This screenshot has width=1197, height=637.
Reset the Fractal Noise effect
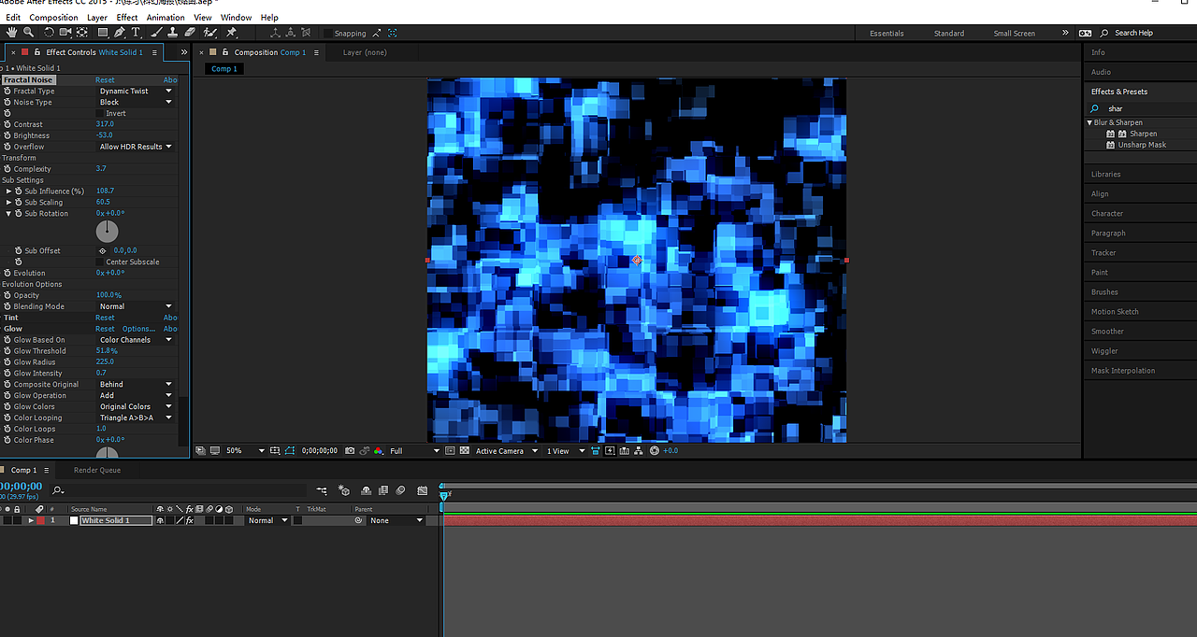point(105,80)
